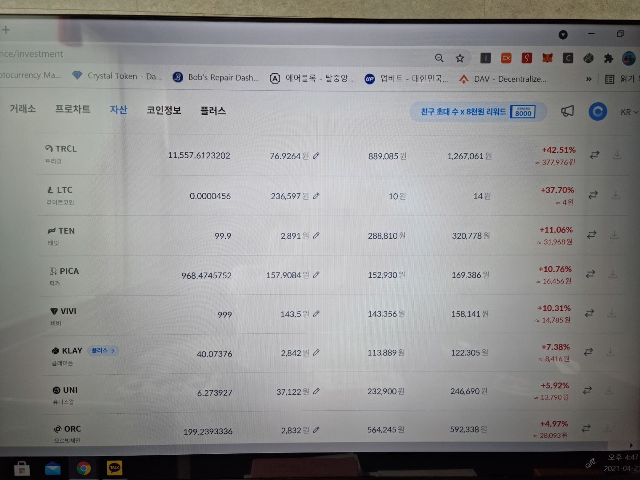Edit LTC average price pencil icon
The width and height of the screenshot is (640, 480).
pyautogui.click(x=316, y=196)
